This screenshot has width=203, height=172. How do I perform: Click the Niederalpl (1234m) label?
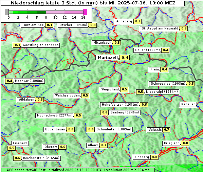[x=162, y=92]
